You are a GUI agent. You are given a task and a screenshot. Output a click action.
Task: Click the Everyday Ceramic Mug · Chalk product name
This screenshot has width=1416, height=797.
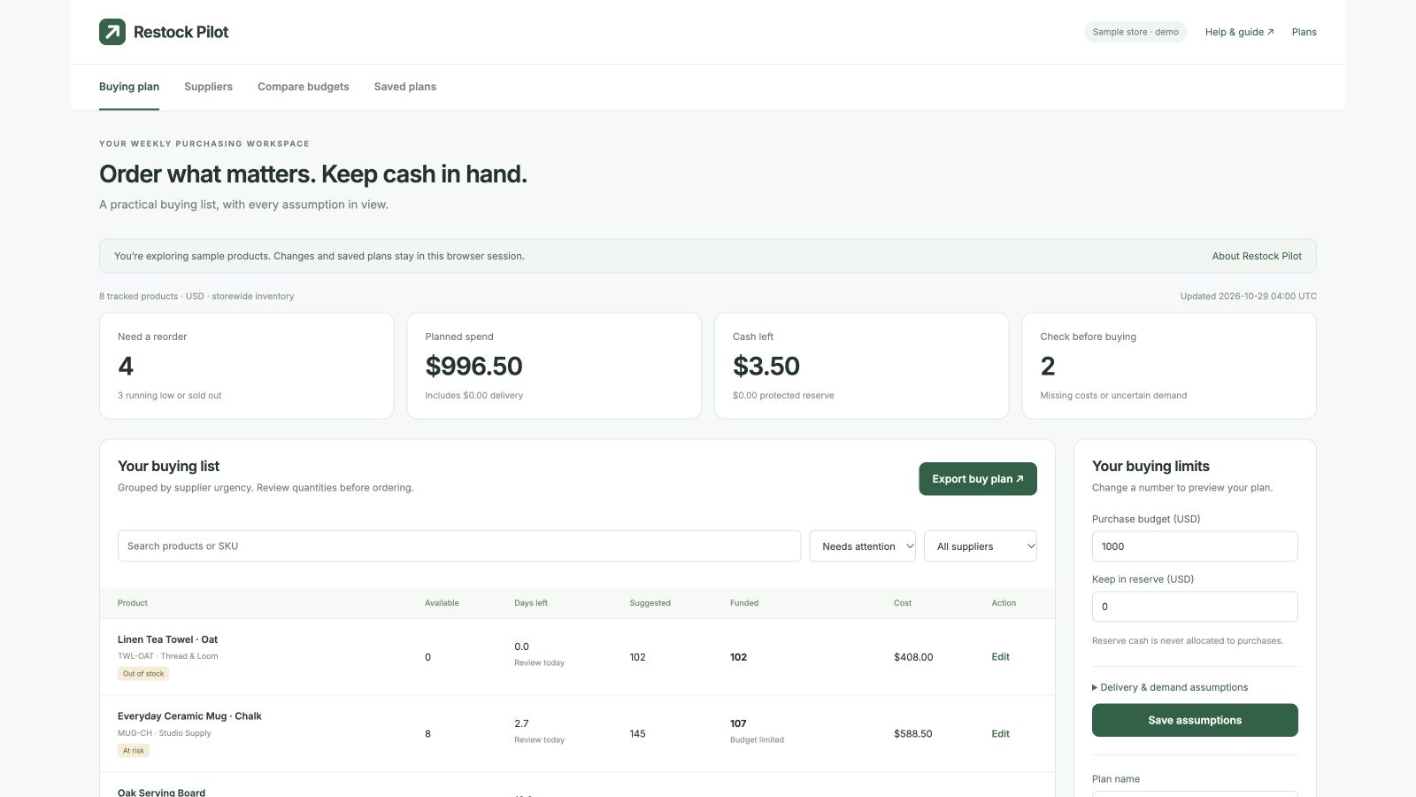click(x=189, y=716)
